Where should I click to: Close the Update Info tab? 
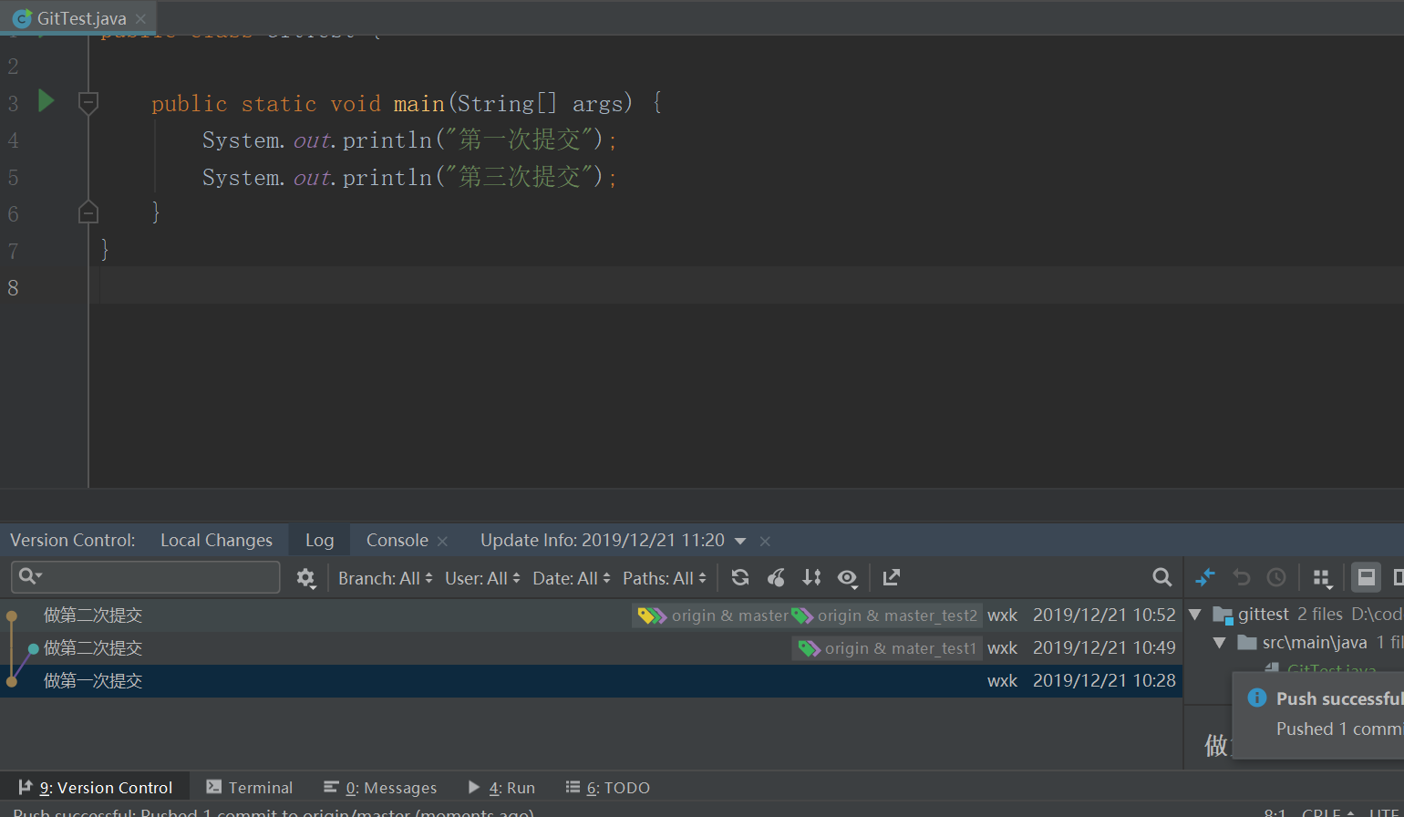[765, 542]
